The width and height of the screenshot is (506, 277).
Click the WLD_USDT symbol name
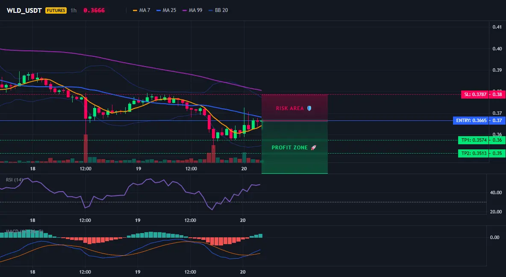coord(24,10)
